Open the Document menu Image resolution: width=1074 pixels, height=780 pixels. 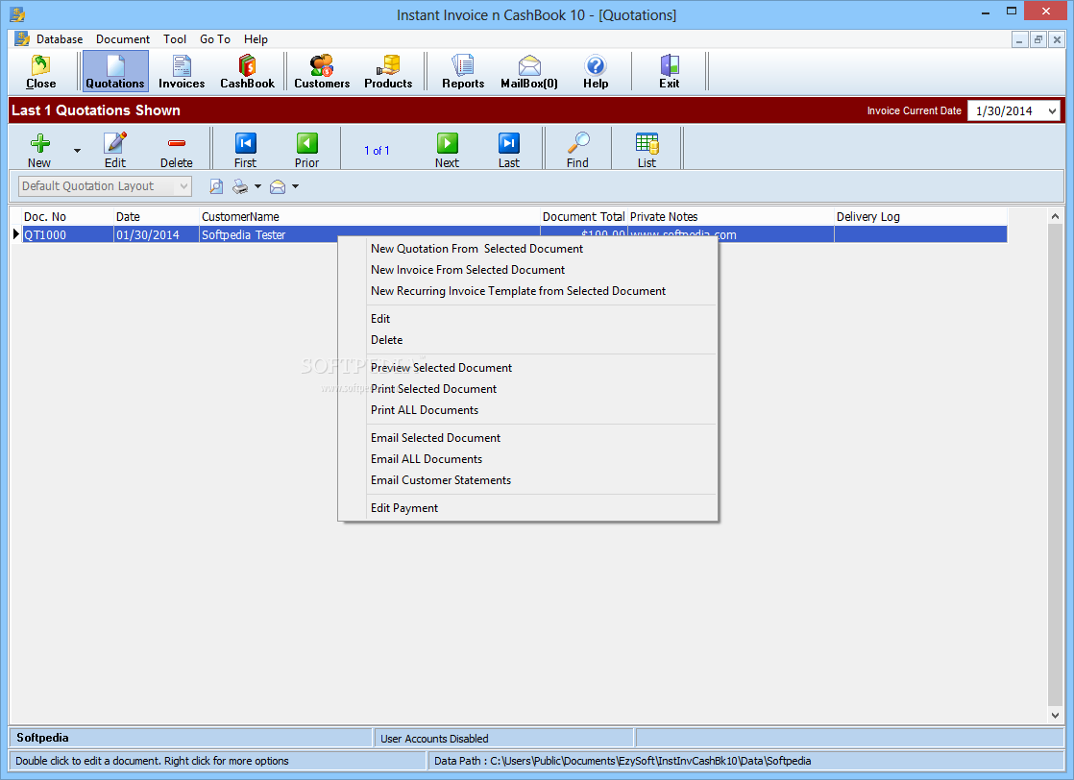123,39
